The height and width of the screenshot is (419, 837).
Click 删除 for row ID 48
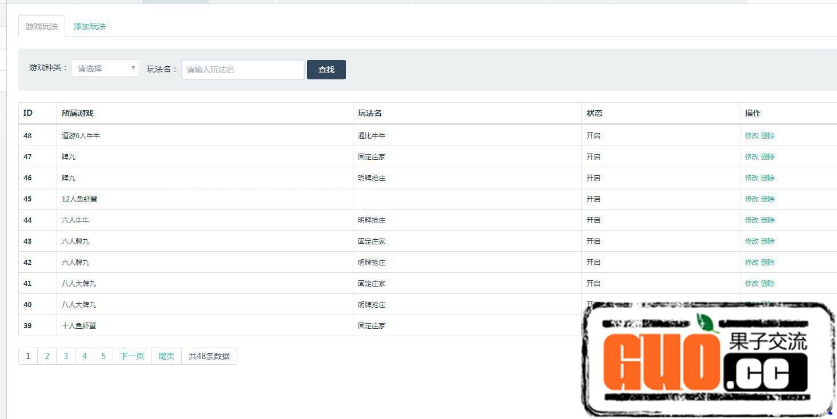[x=768, y=136]
